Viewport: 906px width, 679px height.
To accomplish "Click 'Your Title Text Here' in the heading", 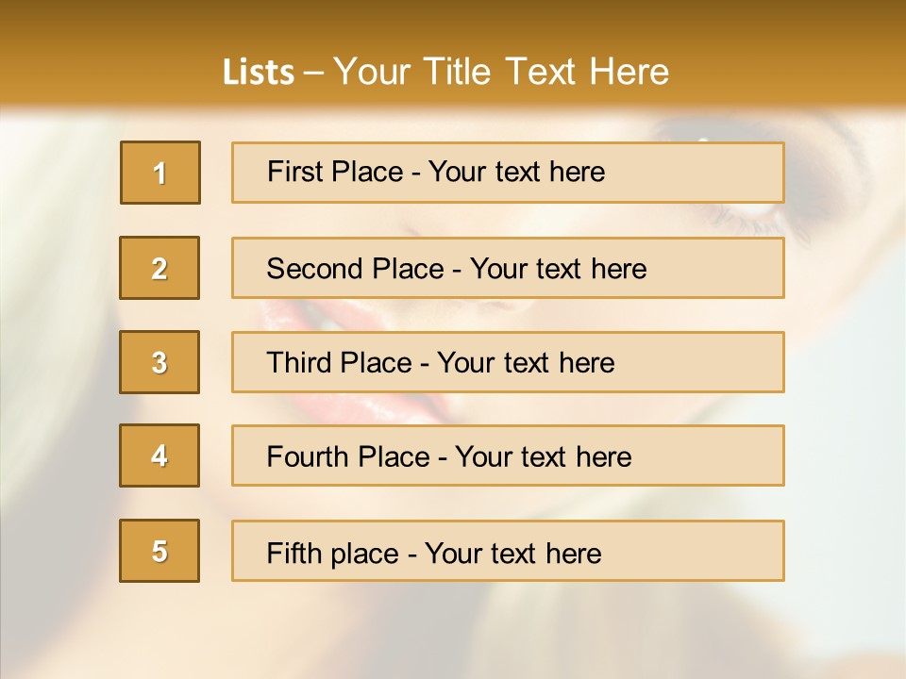I will (x=501, y=72).
